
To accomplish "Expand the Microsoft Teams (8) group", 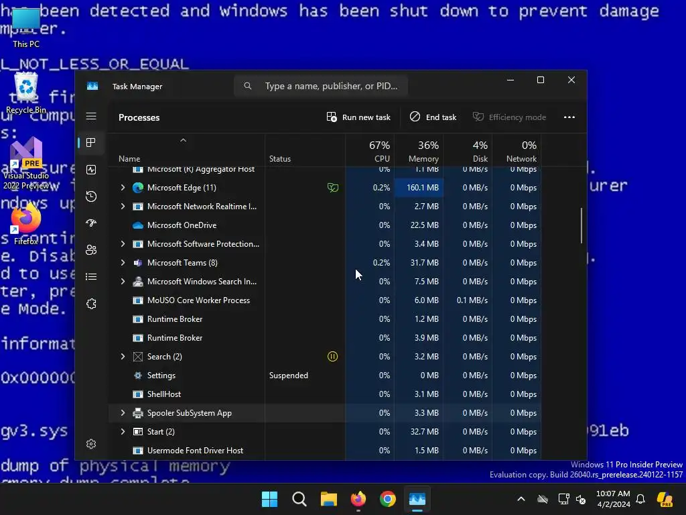I will (x=123, y=263).
